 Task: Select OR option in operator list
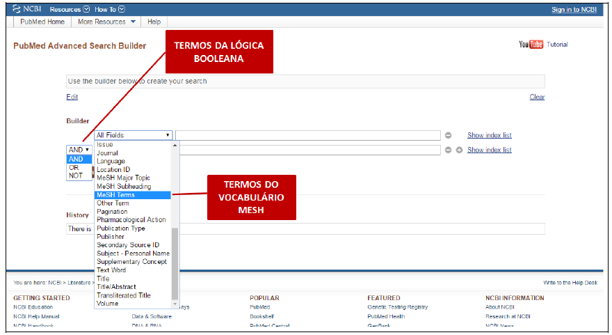click(79, 168)
